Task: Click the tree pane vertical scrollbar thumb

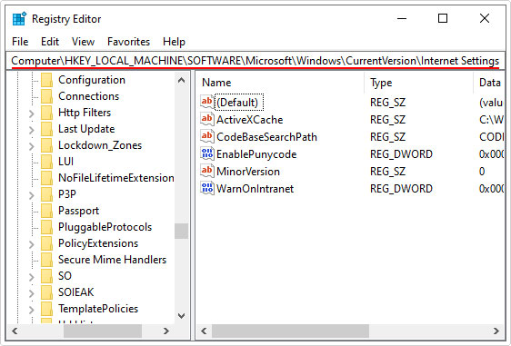Action: (181, 231)
